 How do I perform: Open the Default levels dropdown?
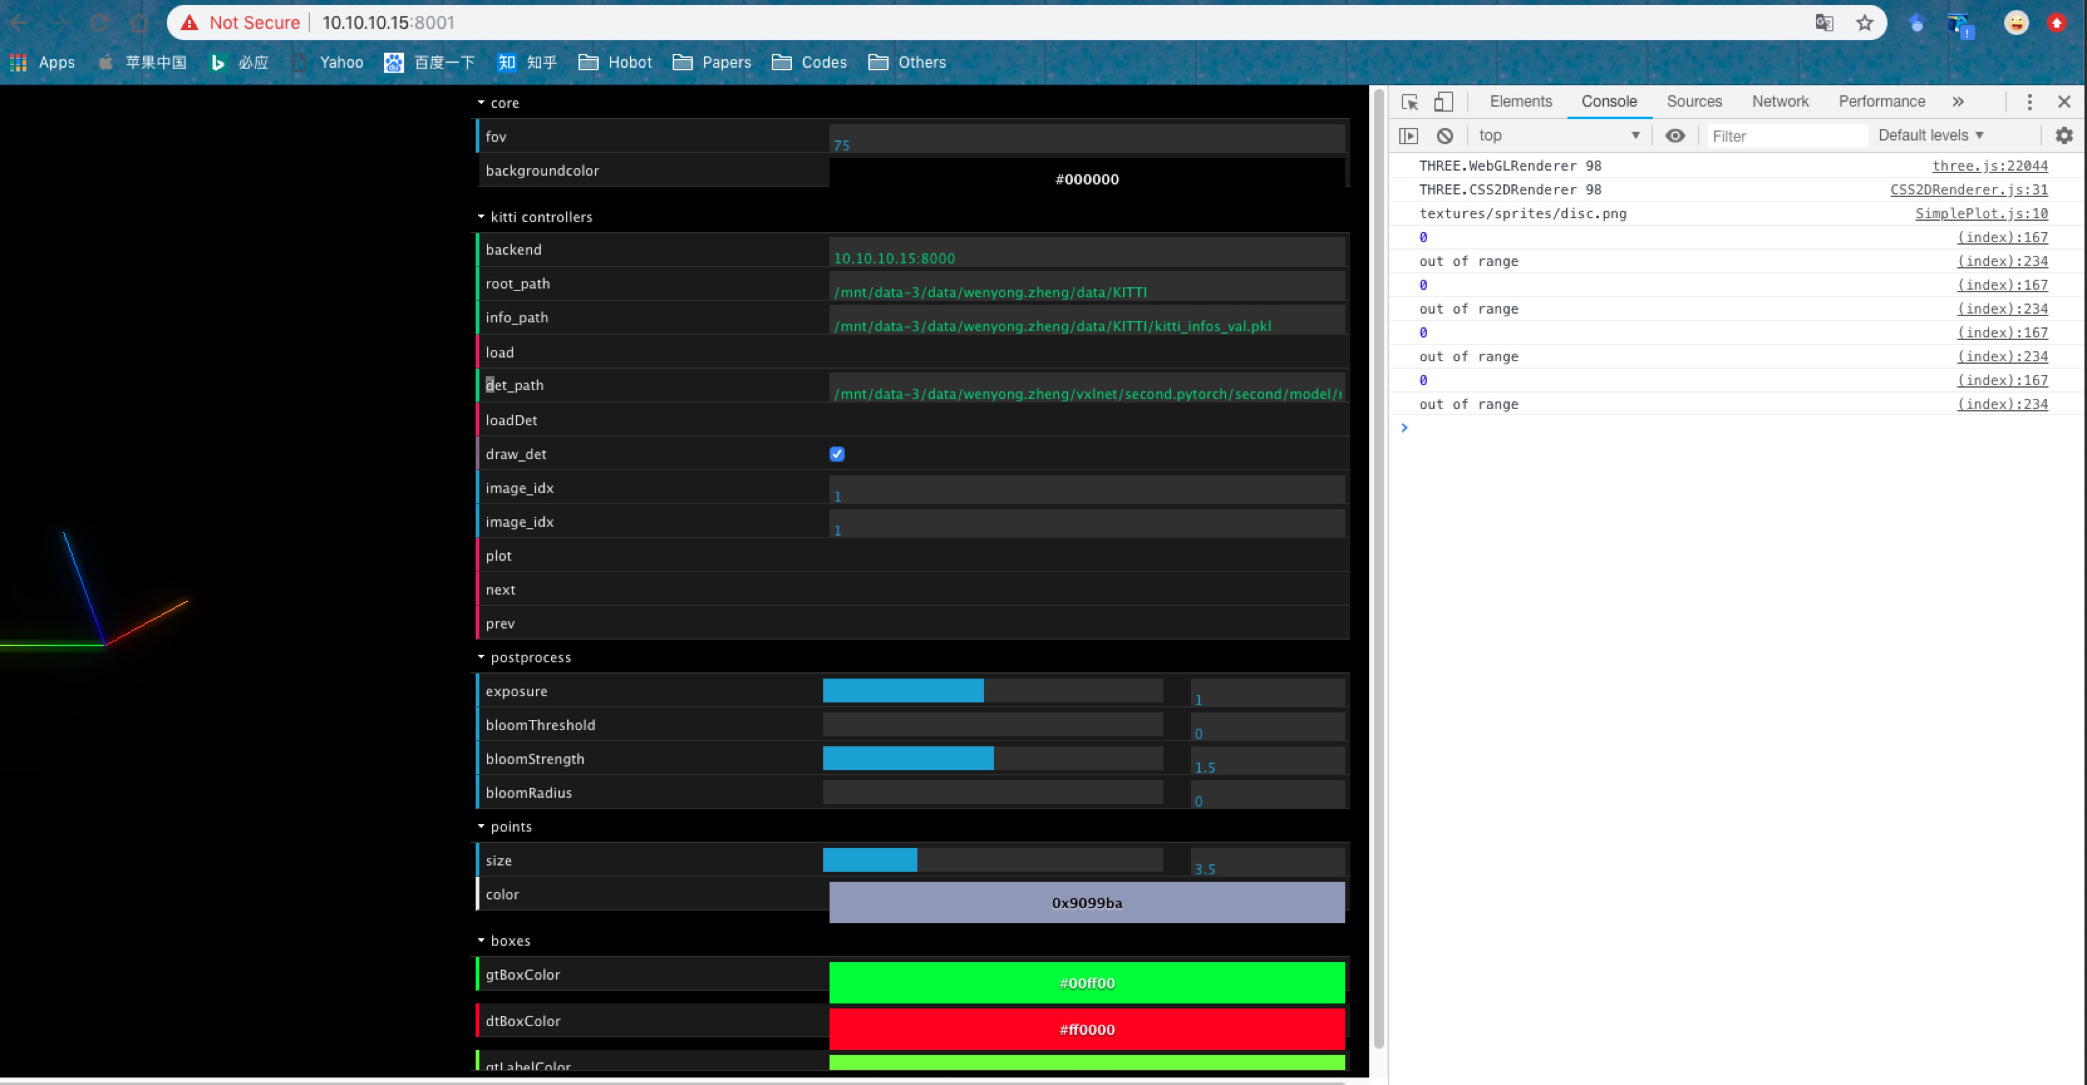[x=1931, y=135]
